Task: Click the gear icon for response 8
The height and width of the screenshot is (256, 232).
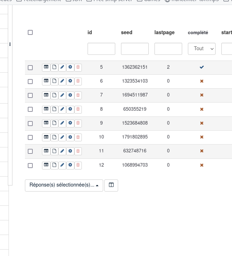Action: [x=70, y=109]
